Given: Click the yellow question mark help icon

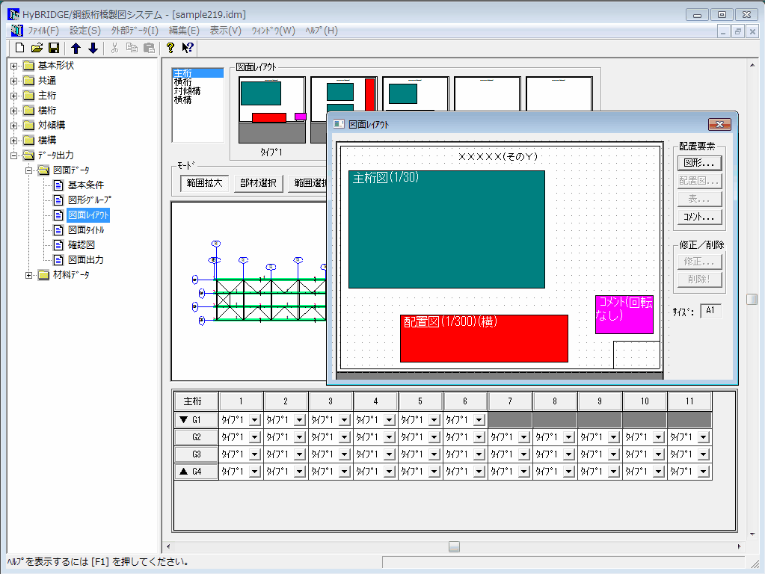Looking at the screenshot, I should (170, 48).
